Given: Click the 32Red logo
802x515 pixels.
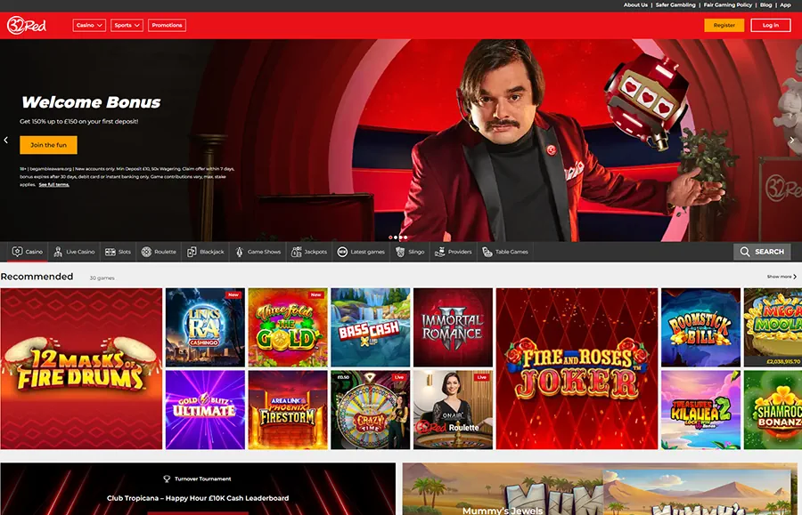Looking at the screenshot, I should click(27, 25).
